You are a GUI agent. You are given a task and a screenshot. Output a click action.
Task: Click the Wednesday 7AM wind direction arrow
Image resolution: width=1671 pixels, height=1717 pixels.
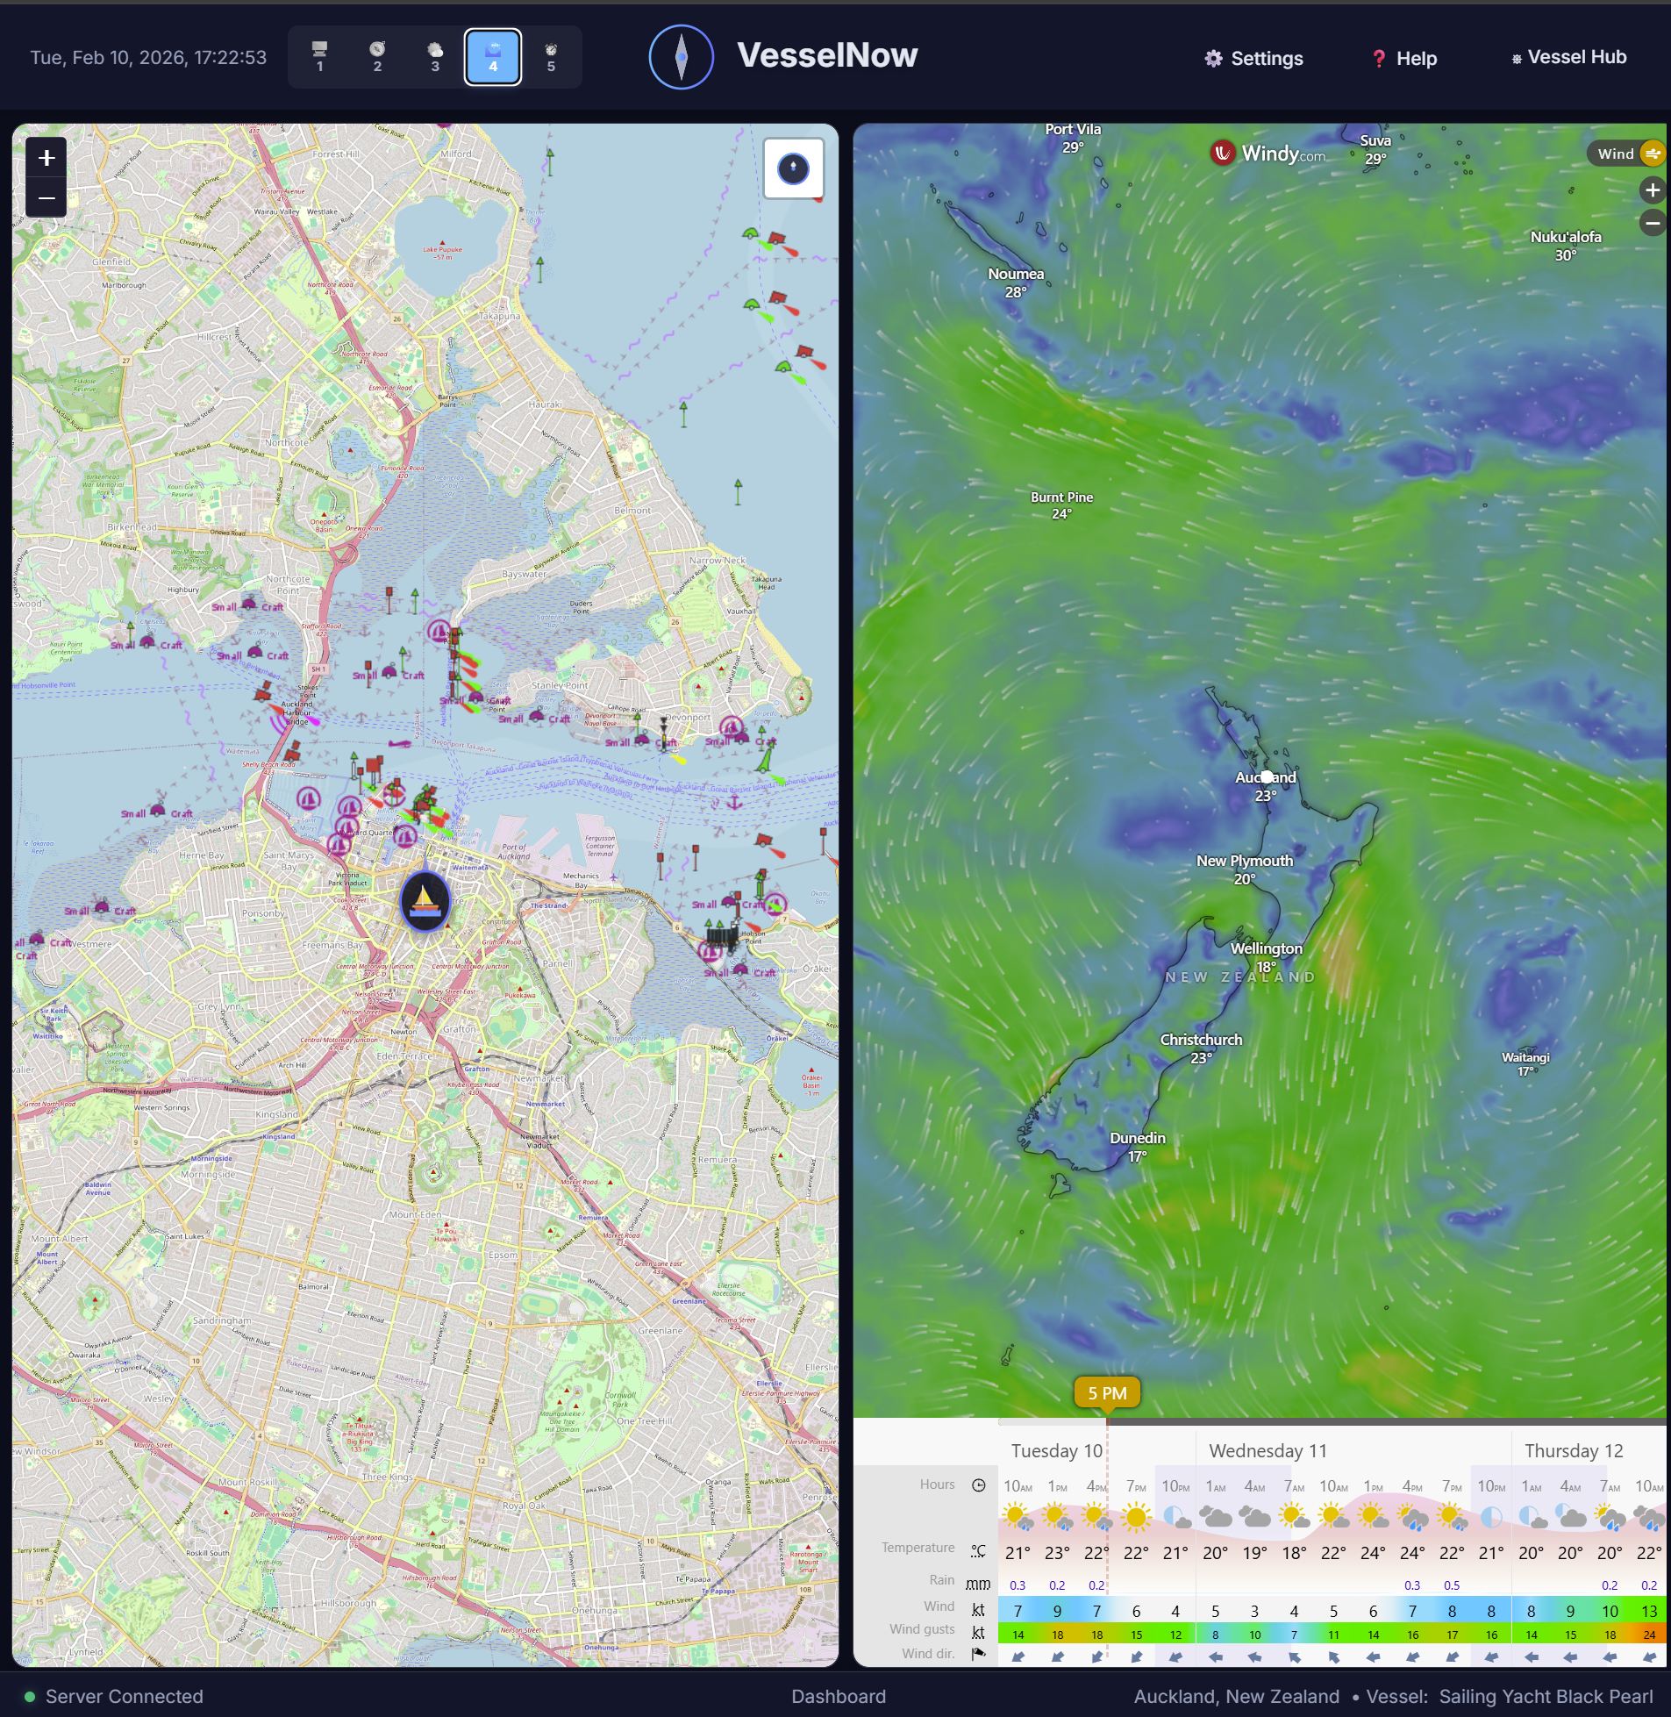pyautogui.click(x=1294, y=1656)
